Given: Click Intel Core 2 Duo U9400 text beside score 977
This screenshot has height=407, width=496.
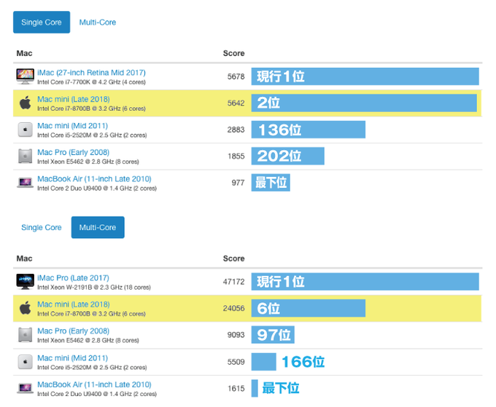Looking at the screenshot, I should pos(97,188).
